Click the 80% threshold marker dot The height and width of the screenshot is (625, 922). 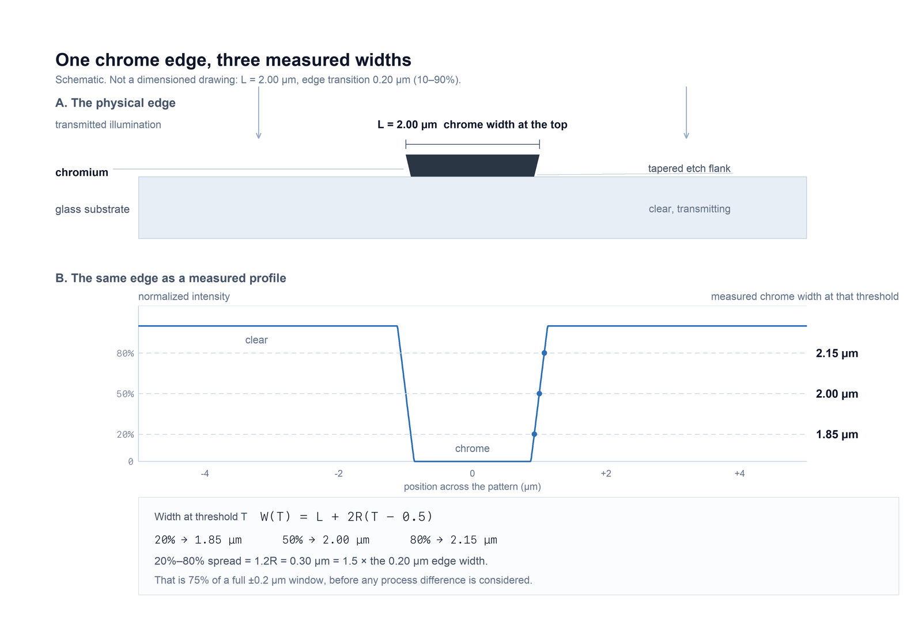tap(544, 353)
